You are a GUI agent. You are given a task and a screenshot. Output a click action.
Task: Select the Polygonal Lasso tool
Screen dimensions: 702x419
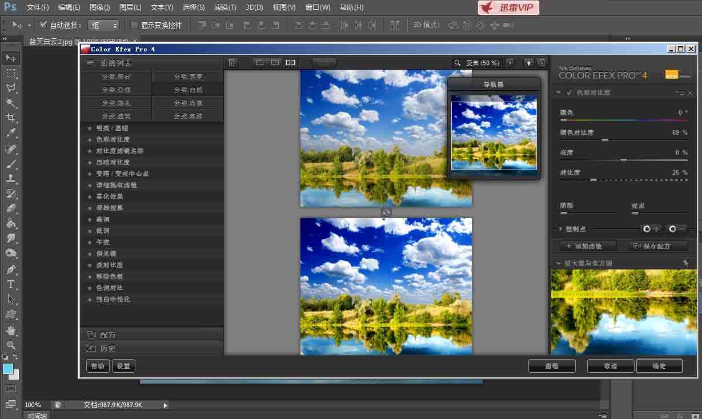[x=10, y=88]
